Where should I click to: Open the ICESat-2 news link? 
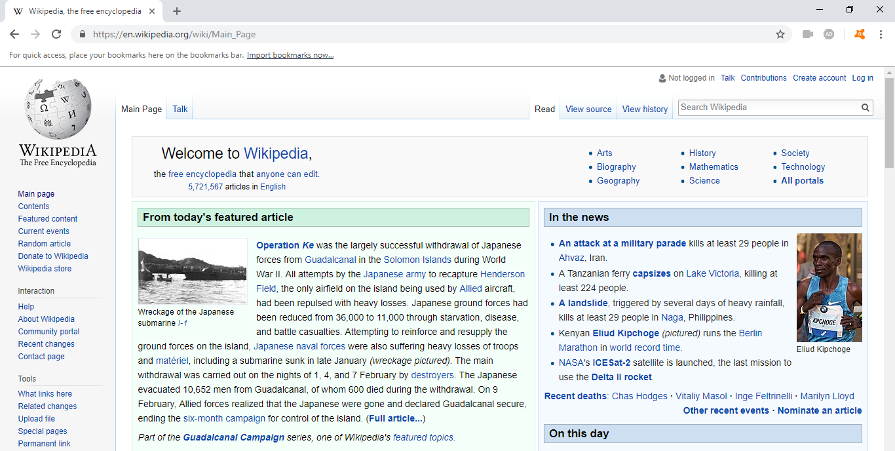(x=611, y=363)
